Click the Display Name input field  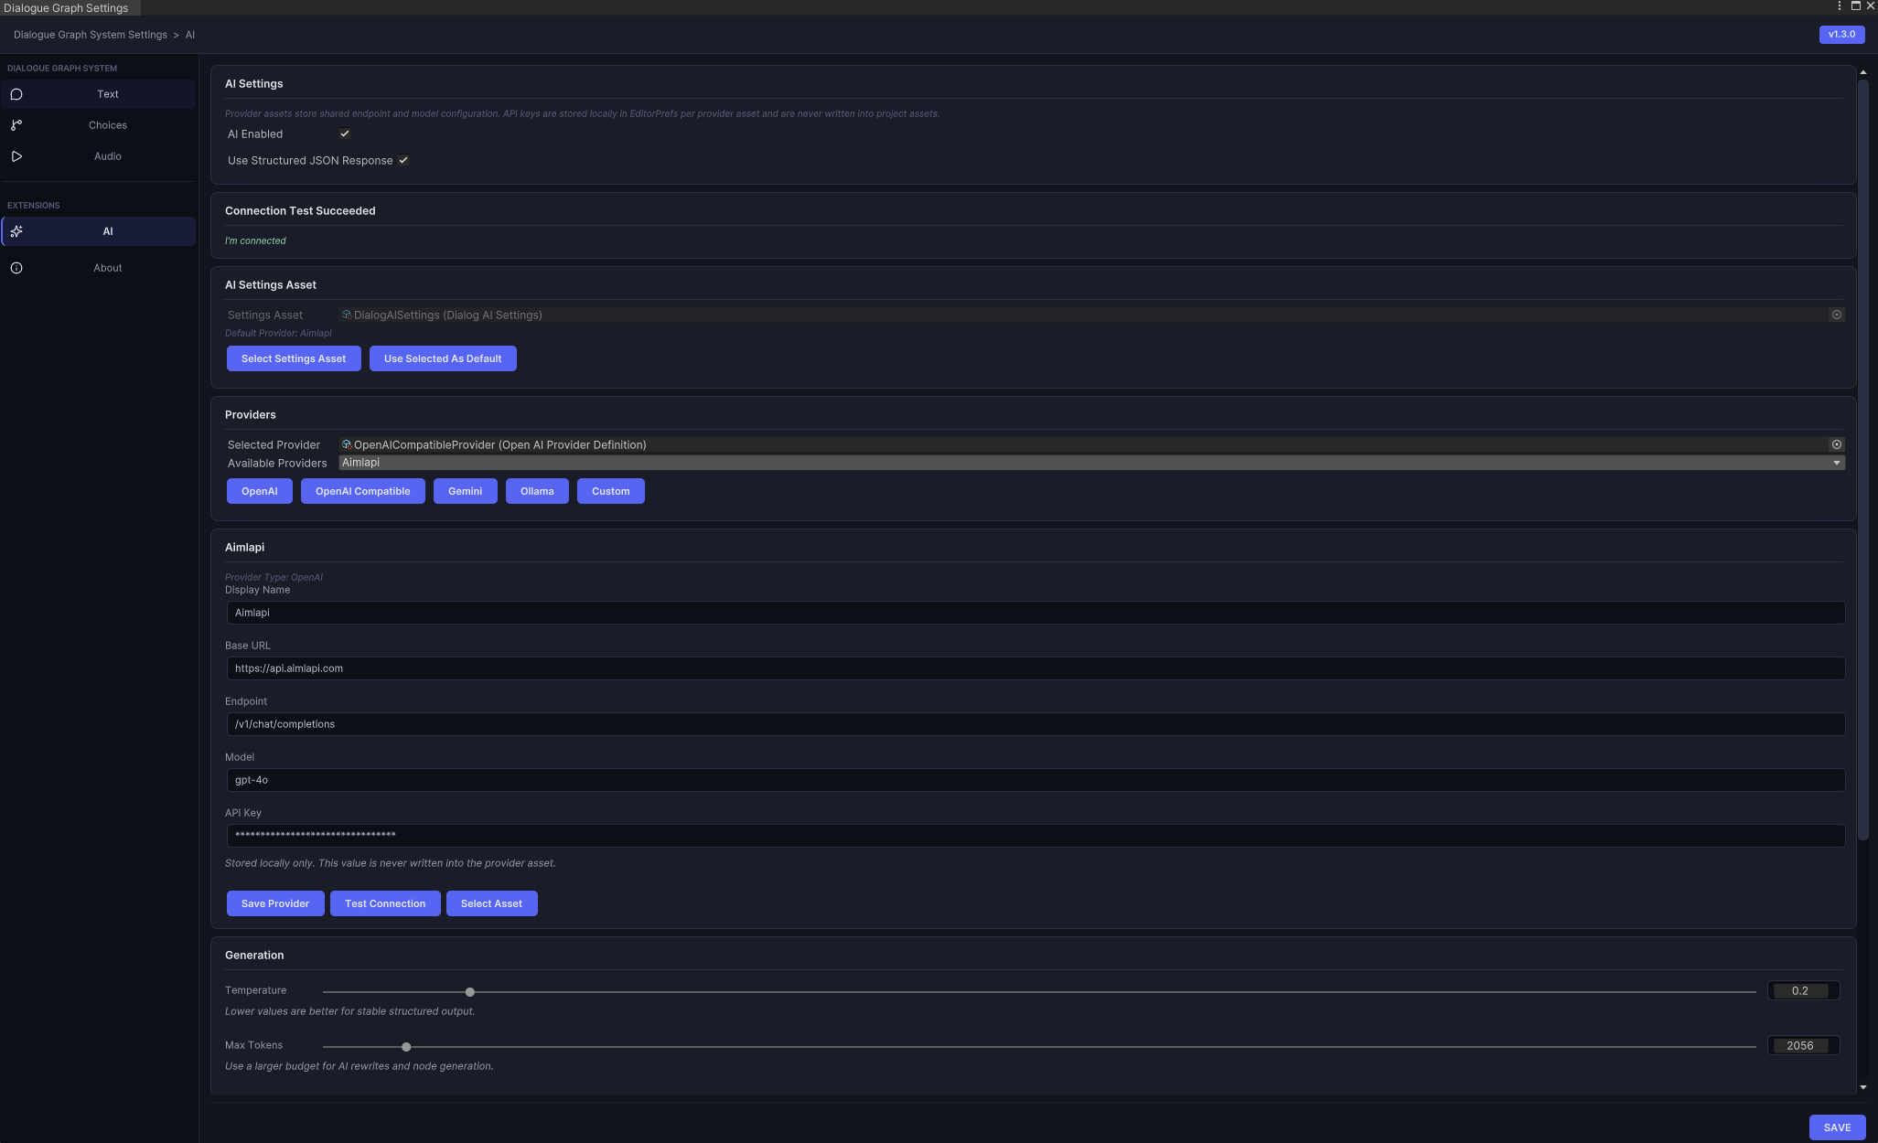pyautogui.click(x=1036, y=613)
